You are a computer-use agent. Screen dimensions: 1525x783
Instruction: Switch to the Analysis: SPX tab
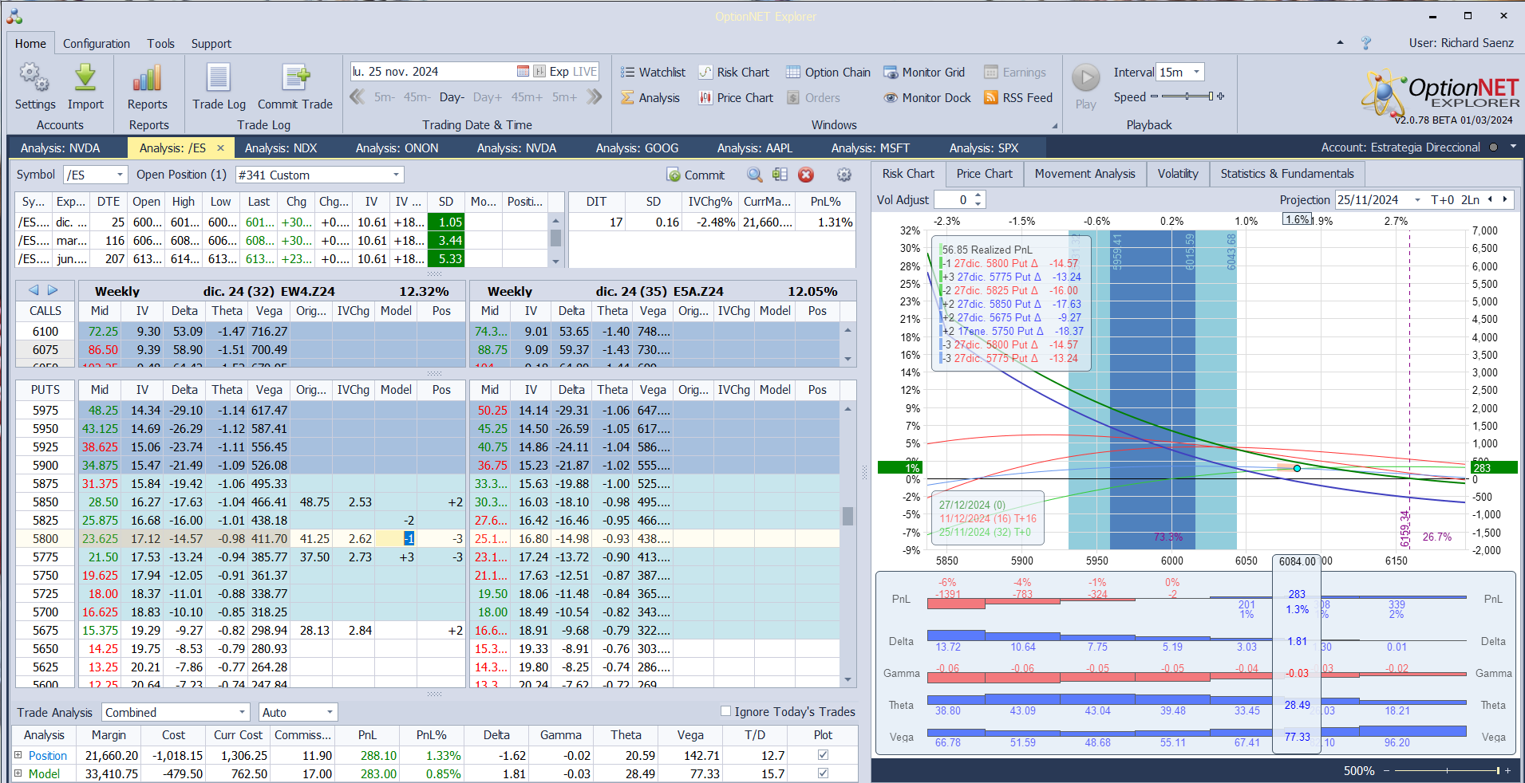click(x=983, y=148)
